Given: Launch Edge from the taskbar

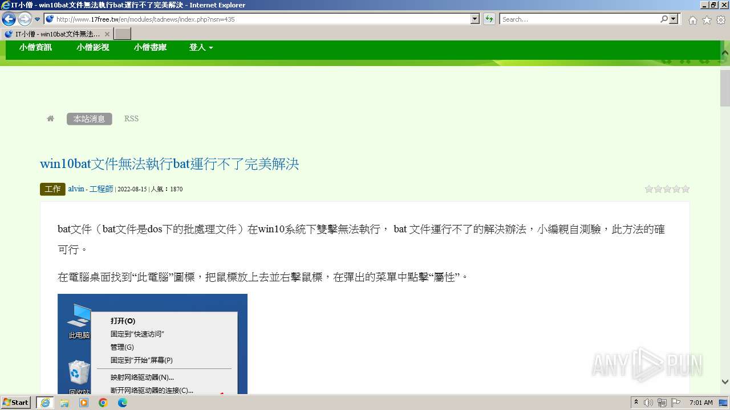Looking at the screenshot, I should [123, 403].
